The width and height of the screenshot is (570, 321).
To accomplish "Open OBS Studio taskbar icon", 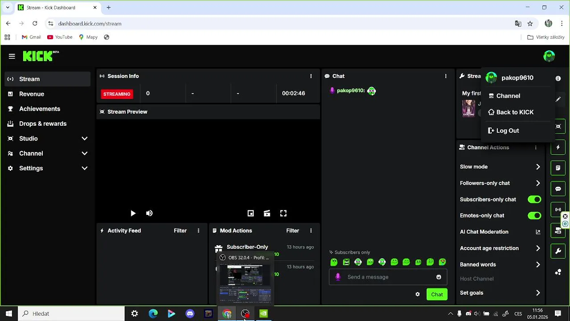I will point(245,314).
